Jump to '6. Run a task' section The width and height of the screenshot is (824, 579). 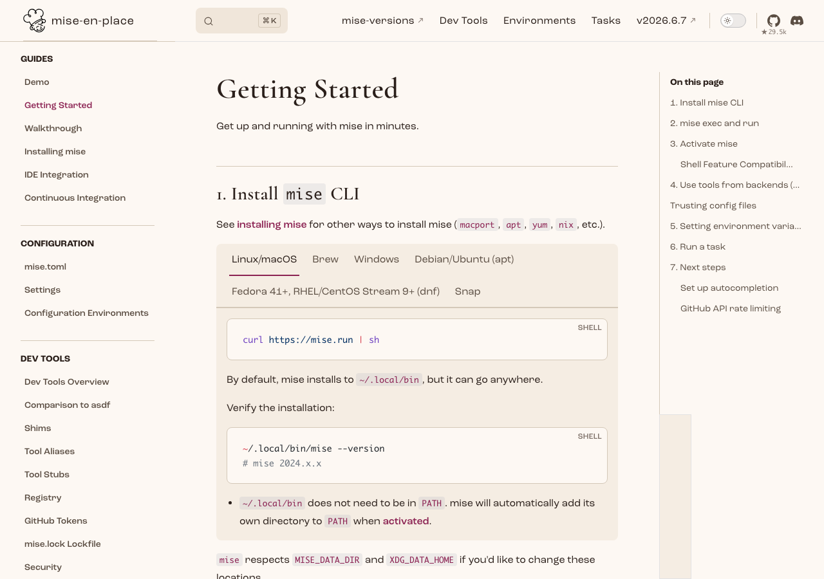pos(698,247)
